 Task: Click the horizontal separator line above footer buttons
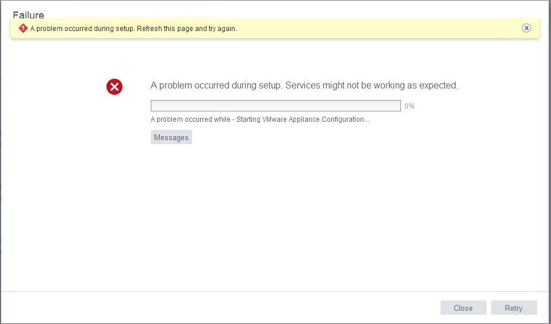click(x=276, y=291)
